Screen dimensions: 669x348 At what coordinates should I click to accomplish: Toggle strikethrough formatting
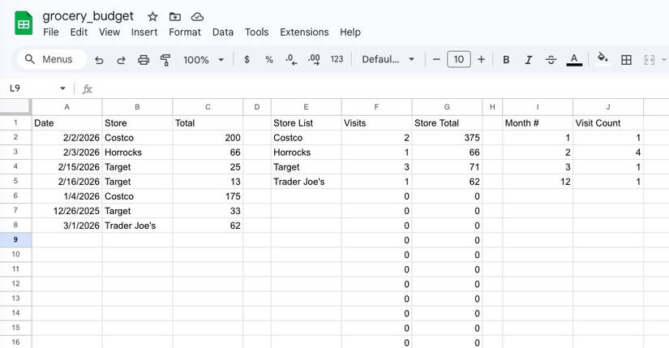(x=551, y=60)
